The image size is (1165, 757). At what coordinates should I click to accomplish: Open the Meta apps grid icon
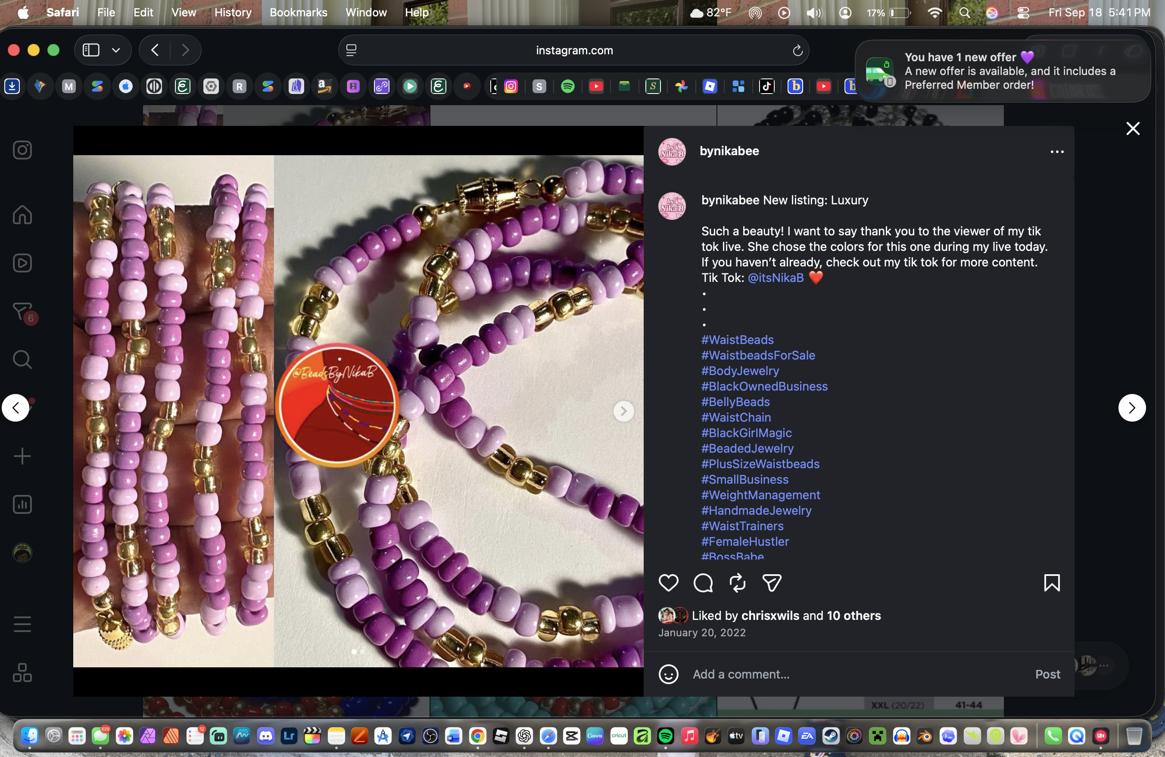click(x=22, y=673)
